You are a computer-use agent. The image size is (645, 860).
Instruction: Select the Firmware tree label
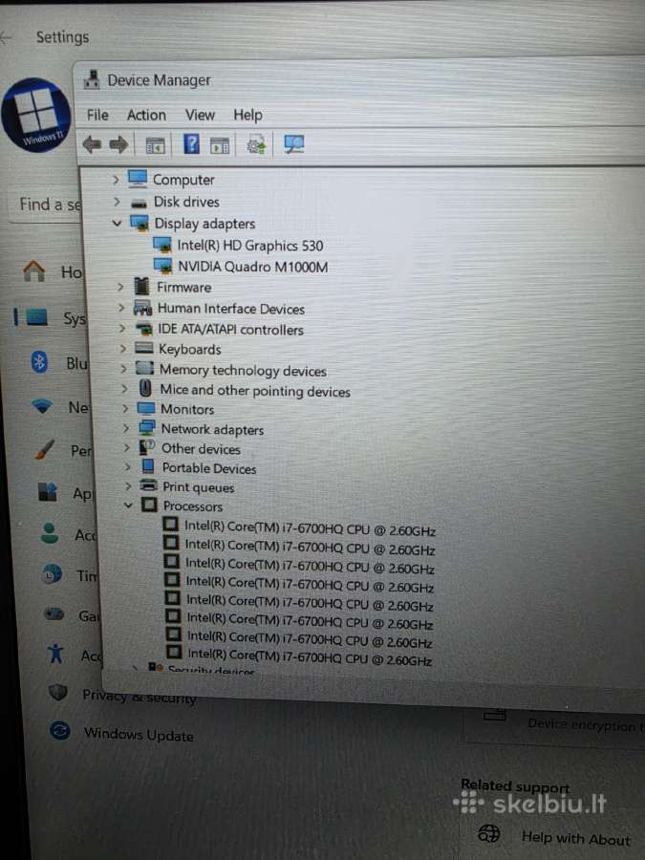tap(183, 287)
